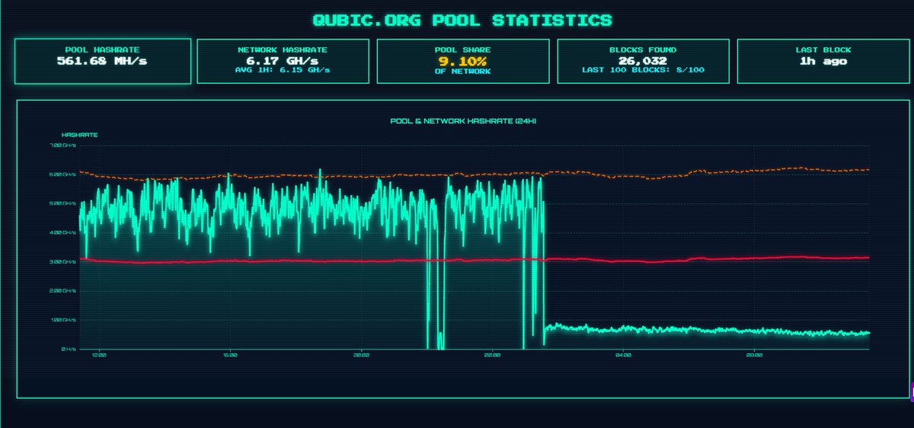
Task: Click the 6.00 GH/s y-axis label
Action: [63, 174]
